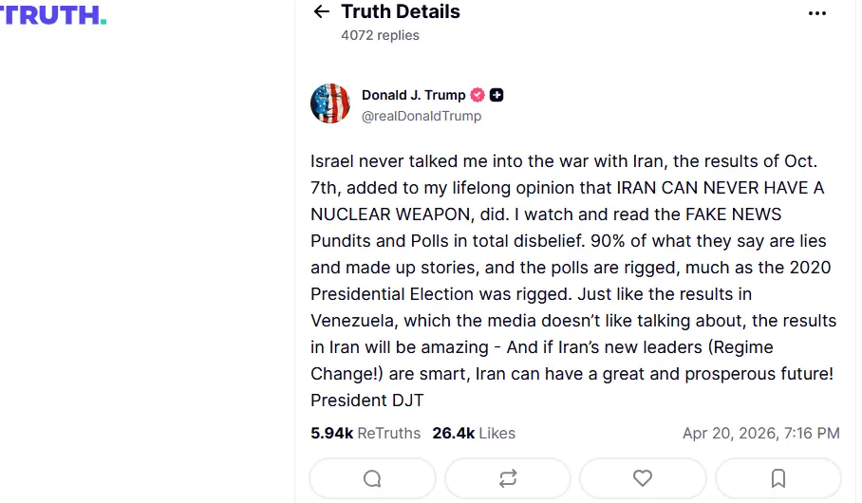Click the Truth Details page heading
Image resolution: width=862 pixels, height=503 pixels.
pos(400,12)
